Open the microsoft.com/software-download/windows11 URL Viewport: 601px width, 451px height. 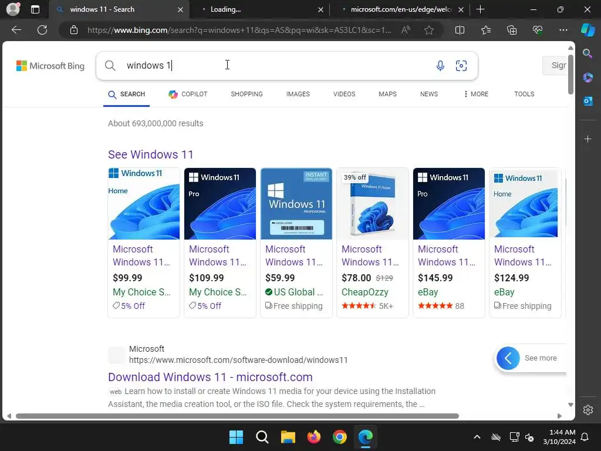click(238, 360)
